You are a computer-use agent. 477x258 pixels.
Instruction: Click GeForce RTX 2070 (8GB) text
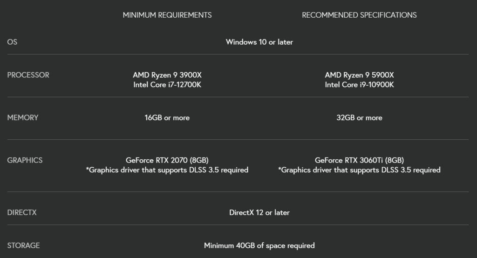tap(167, 160)
